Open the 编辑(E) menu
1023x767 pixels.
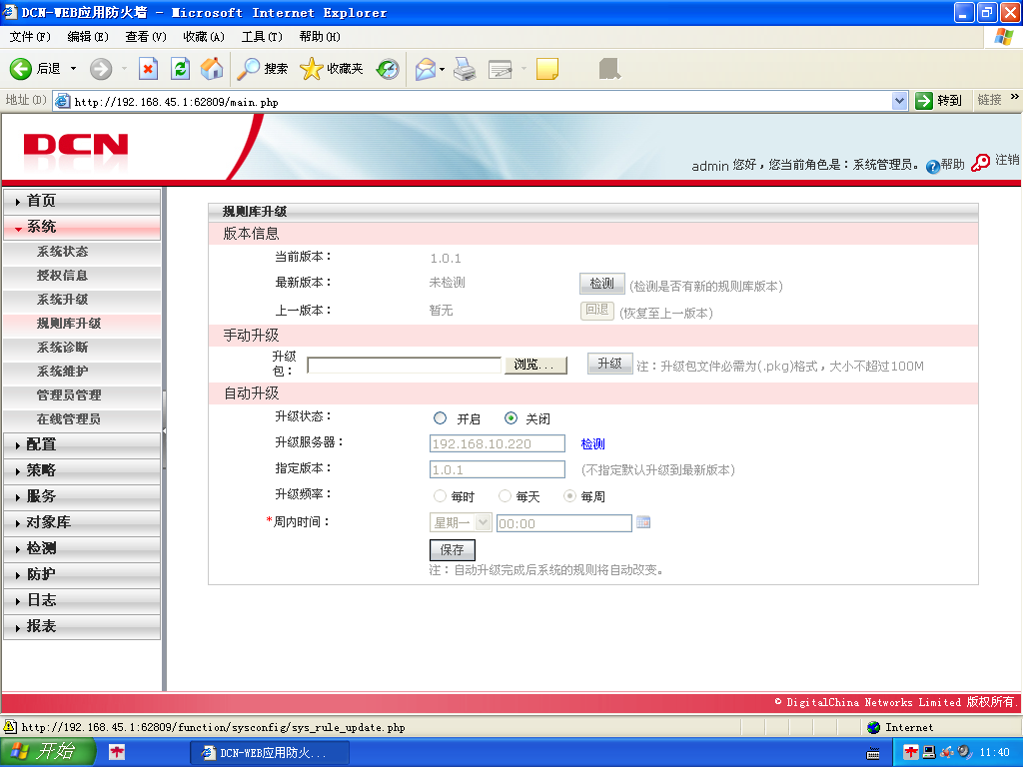[88, 37]
